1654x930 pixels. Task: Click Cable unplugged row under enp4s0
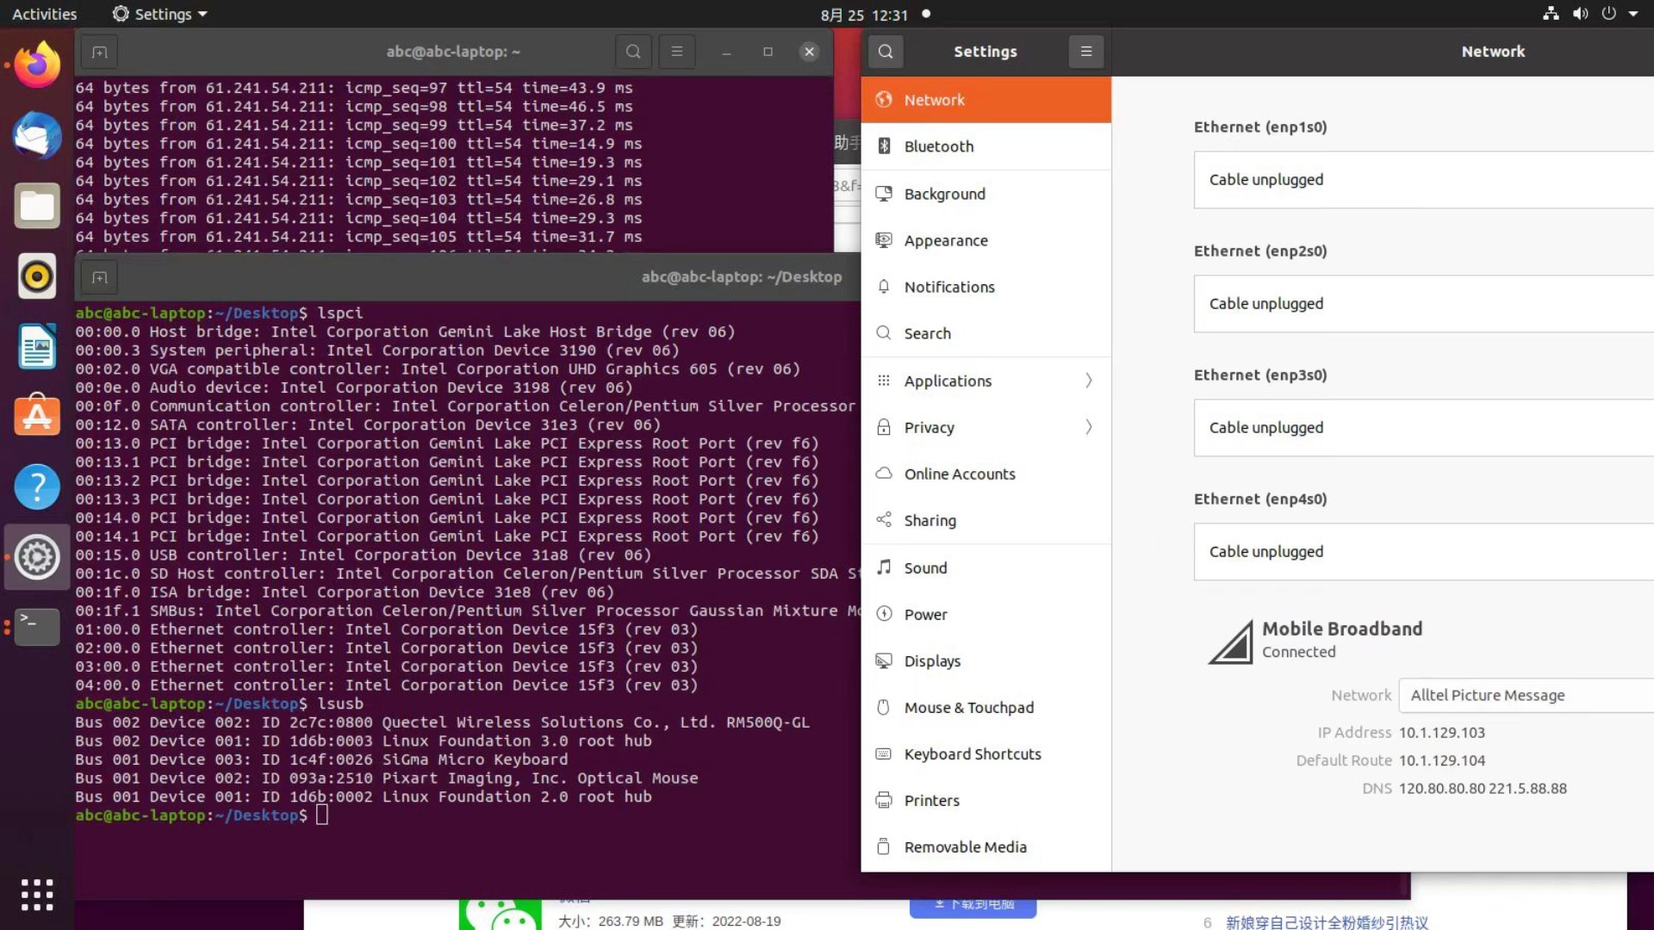1423,552
